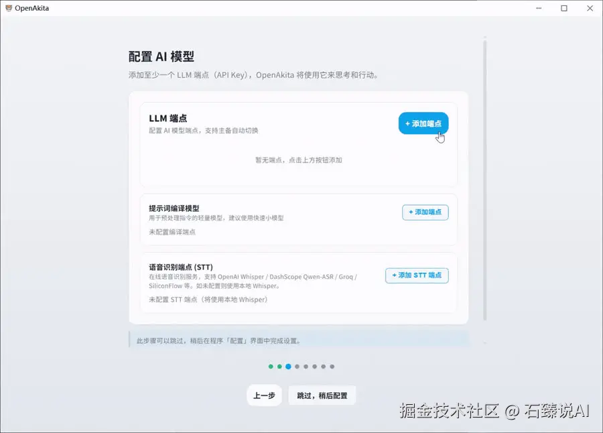The width and height of the screenshot is (603, 433).
Task: Click the OpenAkita title text in the title bar
Action: [x=31, y=8]
